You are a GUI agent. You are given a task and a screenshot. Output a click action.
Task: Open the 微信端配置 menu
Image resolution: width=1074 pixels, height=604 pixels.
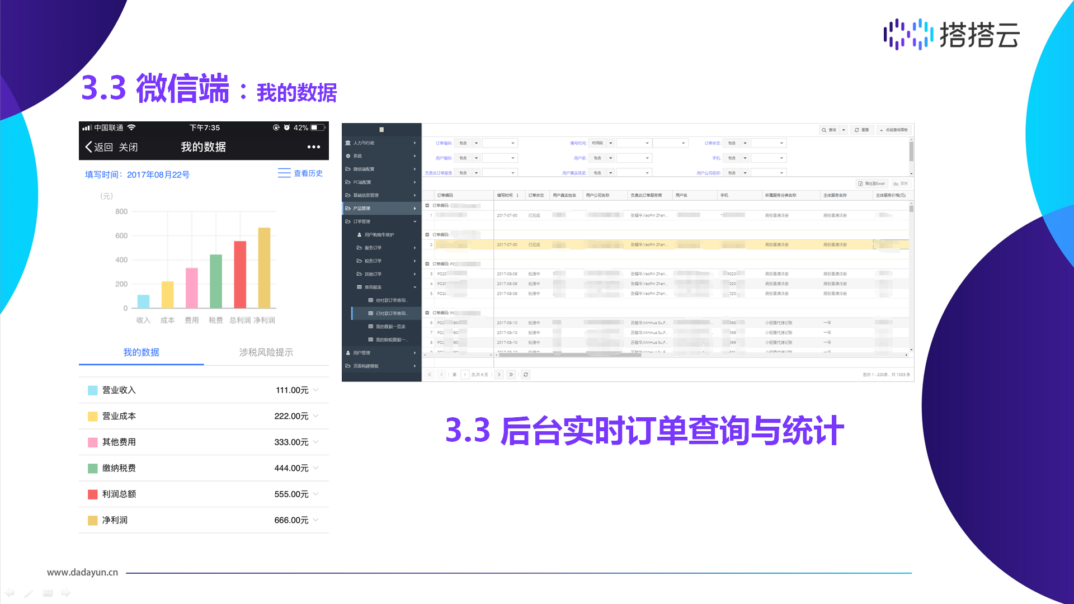(x=381, y=169)
